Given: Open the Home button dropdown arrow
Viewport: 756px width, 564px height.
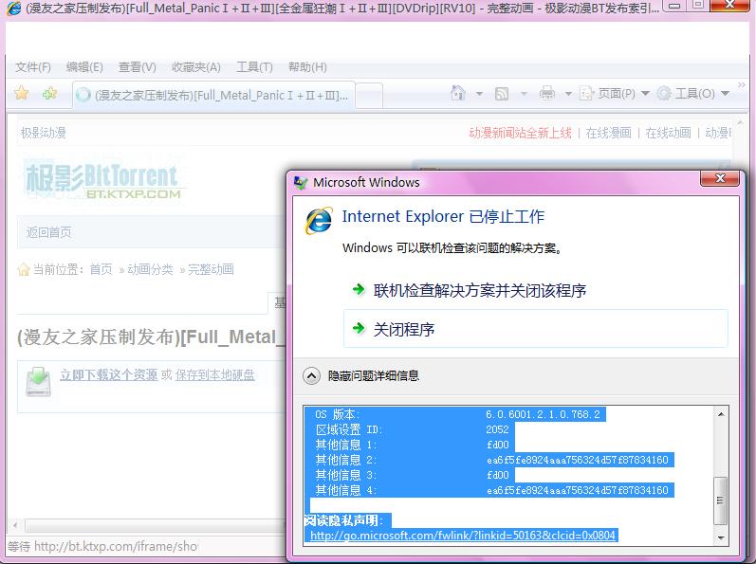Looking at the screenshot, I should coord(479,94).
